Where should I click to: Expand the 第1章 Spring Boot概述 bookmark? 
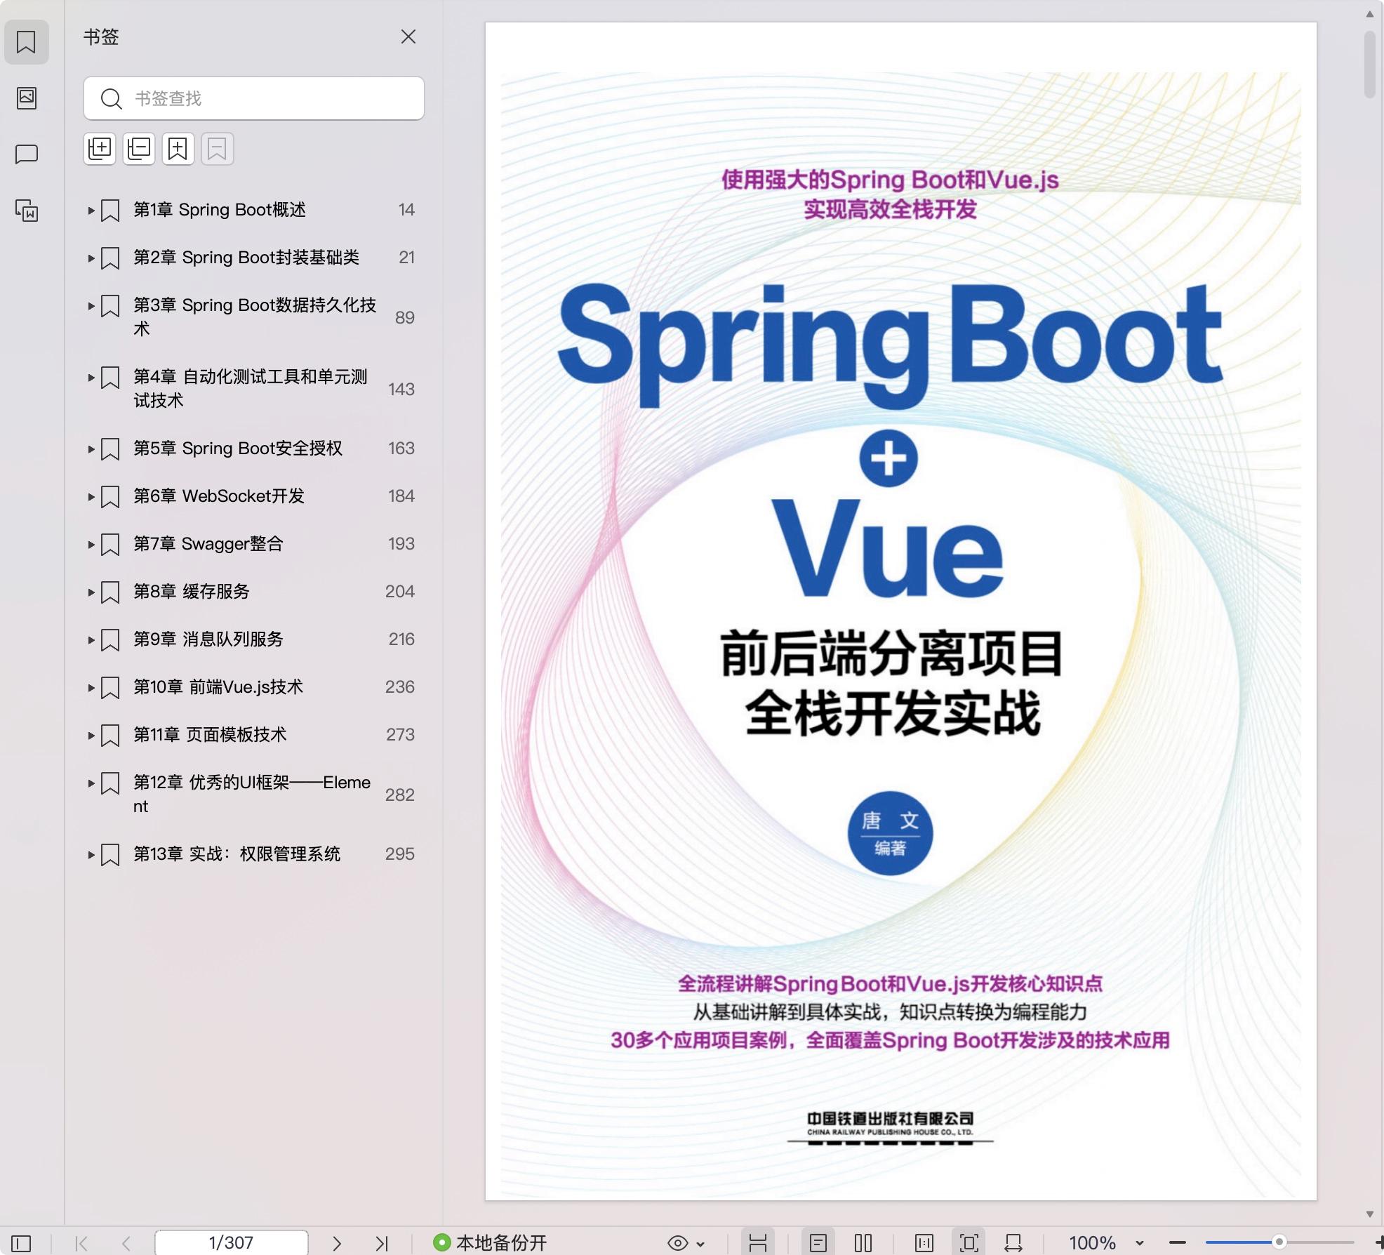click(x=91, y=210)
